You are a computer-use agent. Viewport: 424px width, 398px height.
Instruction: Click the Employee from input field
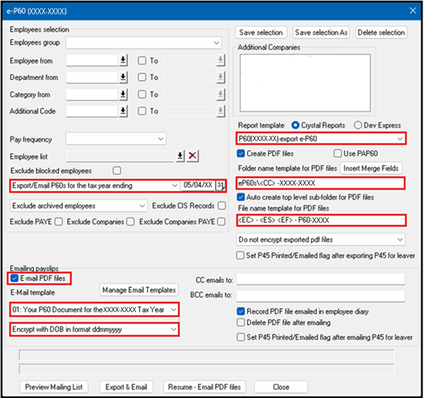[92, 60]
